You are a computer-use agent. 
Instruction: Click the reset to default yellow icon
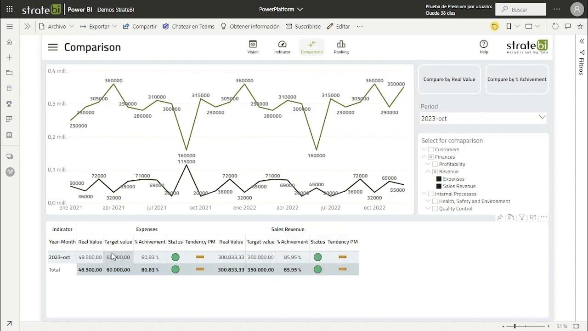click(x=494, y=27)
